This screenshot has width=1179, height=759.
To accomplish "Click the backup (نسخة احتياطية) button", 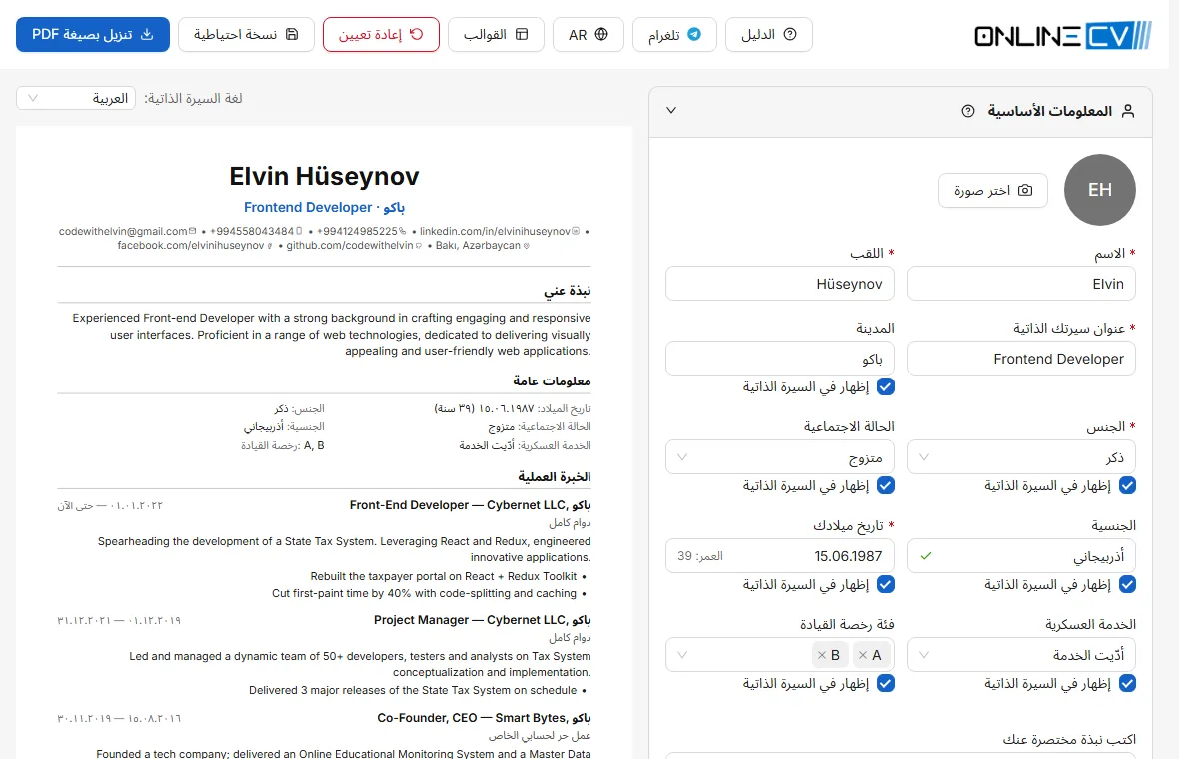I will (246, 35).
